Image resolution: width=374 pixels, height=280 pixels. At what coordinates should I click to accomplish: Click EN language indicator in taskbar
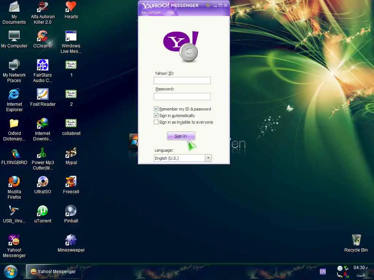point(323,271)
